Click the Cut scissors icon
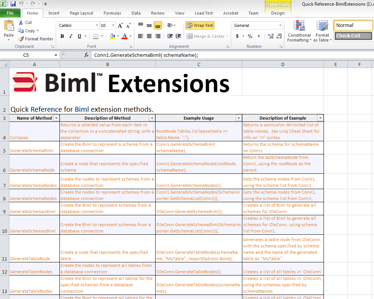The height and width of the screenshot is (299, 374). coord(21,22)
